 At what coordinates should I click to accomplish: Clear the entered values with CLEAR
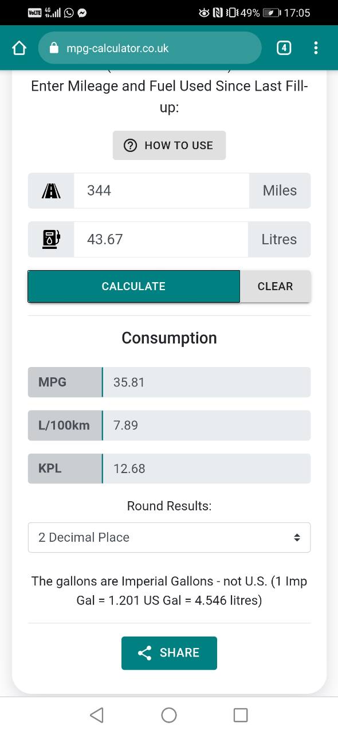coord(275,286)
